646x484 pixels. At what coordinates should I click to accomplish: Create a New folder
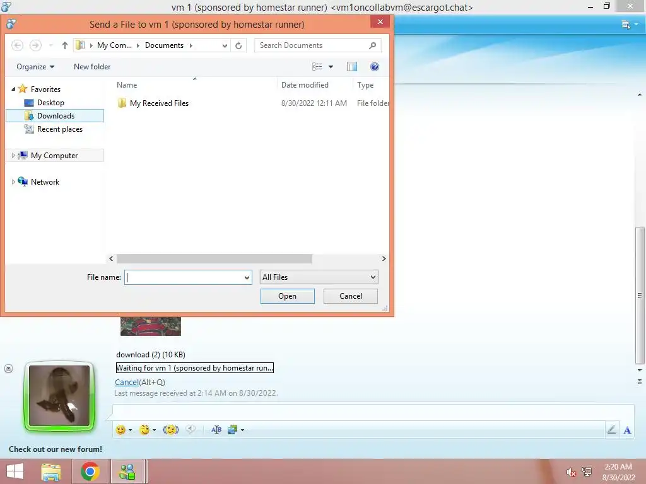(92, 67)
